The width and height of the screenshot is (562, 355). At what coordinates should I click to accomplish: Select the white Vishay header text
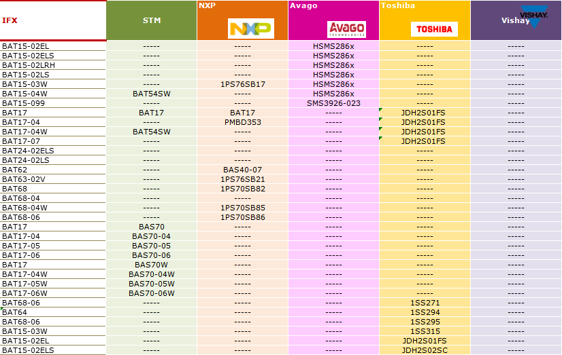click(x=516, y=20)
